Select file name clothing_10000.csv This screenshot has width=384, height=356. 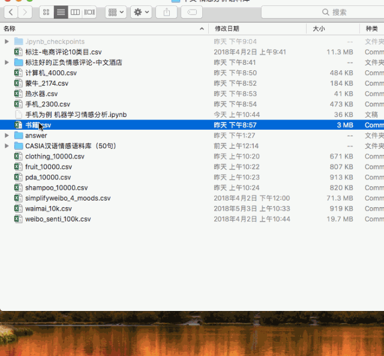click(x=55, y=156)
